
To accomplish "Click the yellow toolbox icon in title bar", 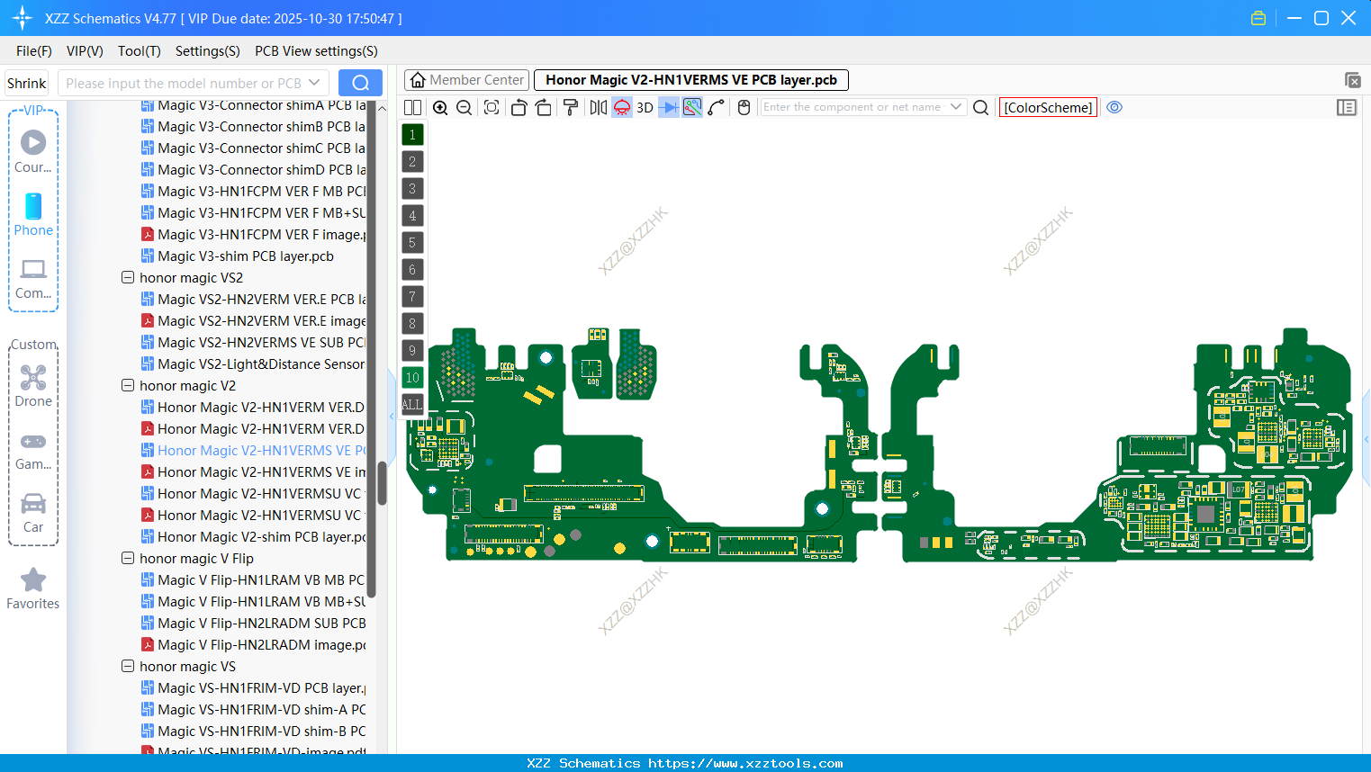I will click(1258, 18).
